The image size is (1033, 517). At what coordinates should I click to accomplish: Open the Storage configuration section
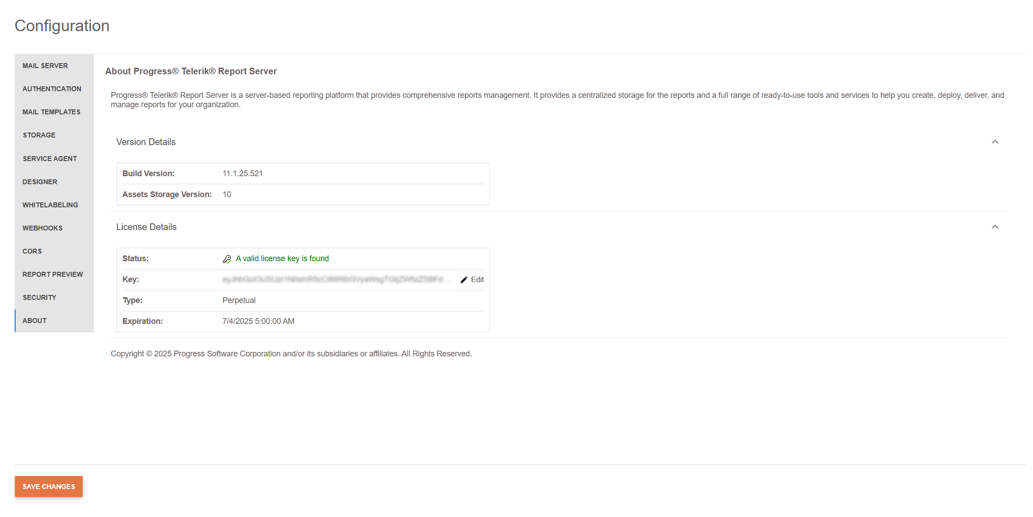click(x=39, y=135)
